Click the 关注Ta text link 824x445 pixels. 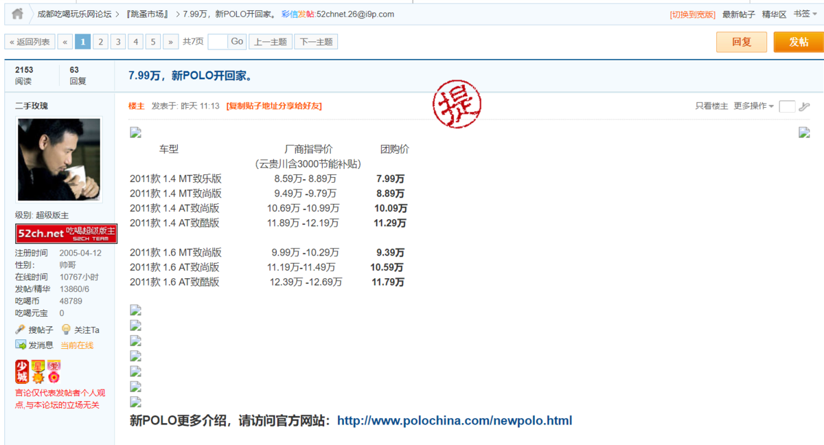[87, 330]
